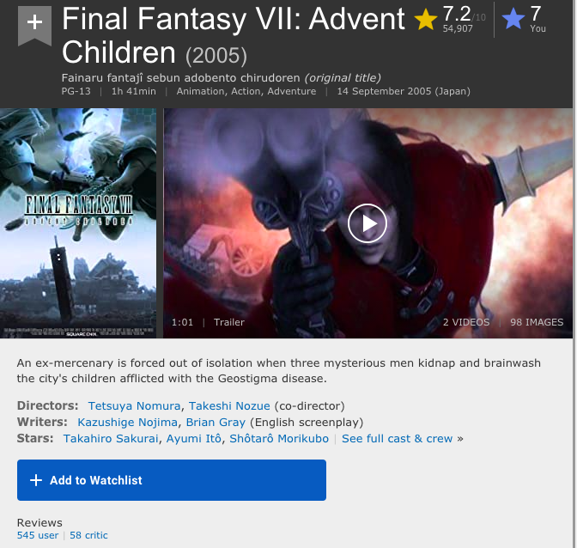
Task: Open Brian Gray's page
Action: 216,422
